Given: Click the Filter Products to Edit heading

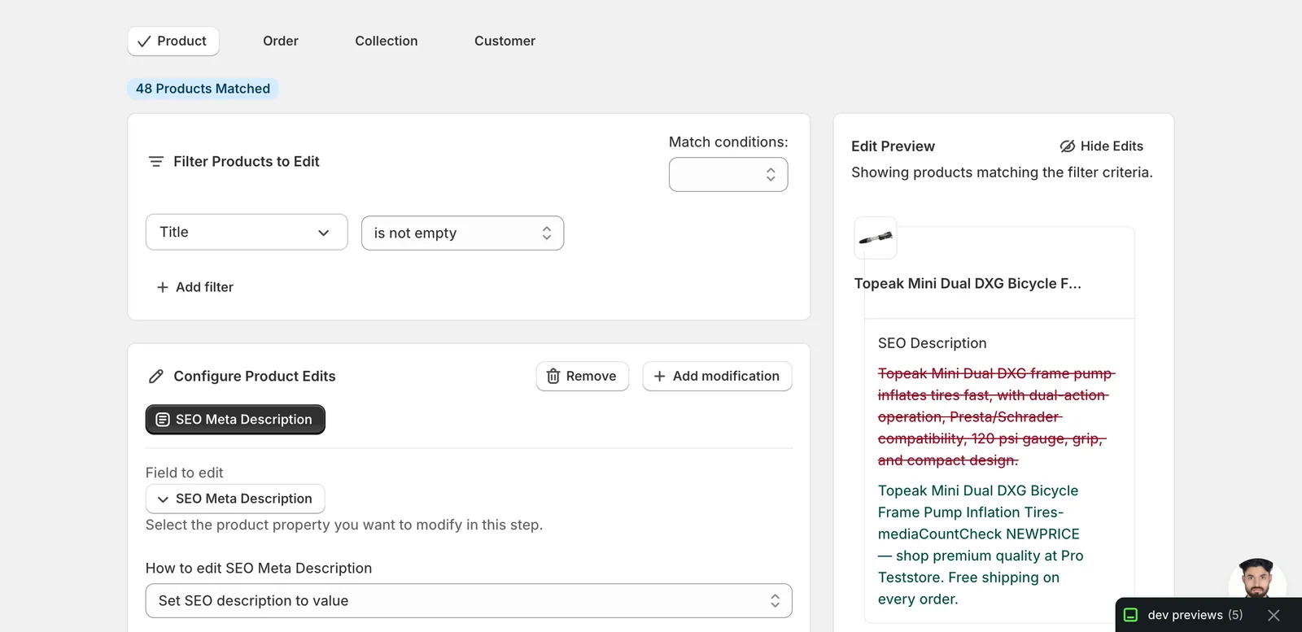Looking at the screenshot, I should point(247,162).
